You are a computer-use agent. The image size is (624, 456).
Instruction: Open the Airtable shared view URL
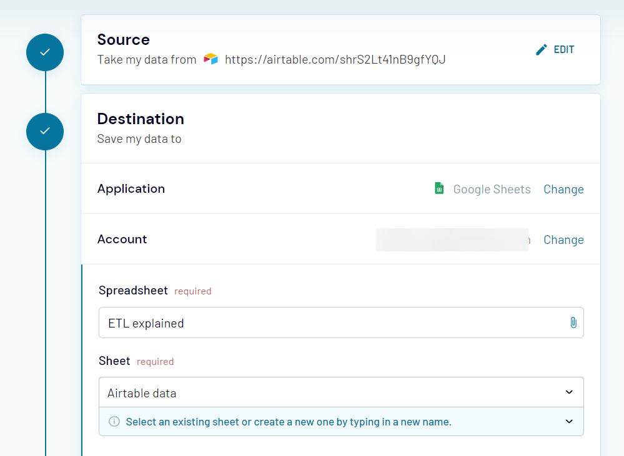pyautogui.click(x=335, y=60)
